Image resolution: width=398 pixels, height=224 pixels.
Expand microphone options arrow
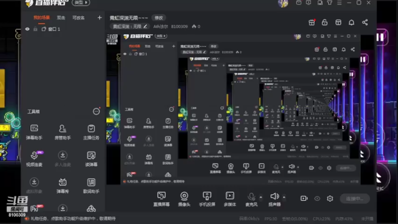(261, 197)
